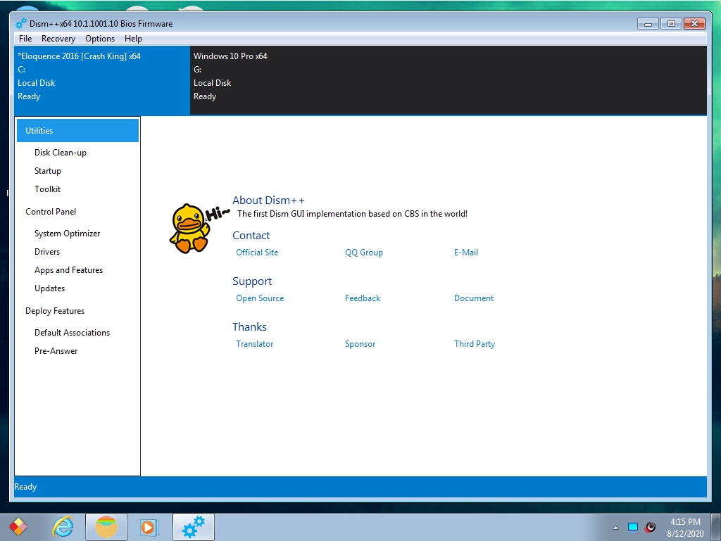This screenshot has width=721, height=541.
Task: Click the blue monitor tray icon
Action: tap(633, 527)
